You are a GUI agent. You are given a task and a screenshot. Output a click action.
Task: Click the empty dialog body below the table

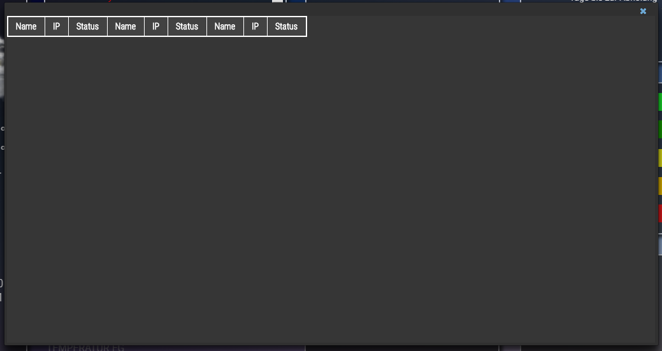331,191
